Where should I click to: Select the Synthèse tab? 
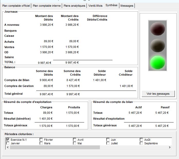pos(111,5)
